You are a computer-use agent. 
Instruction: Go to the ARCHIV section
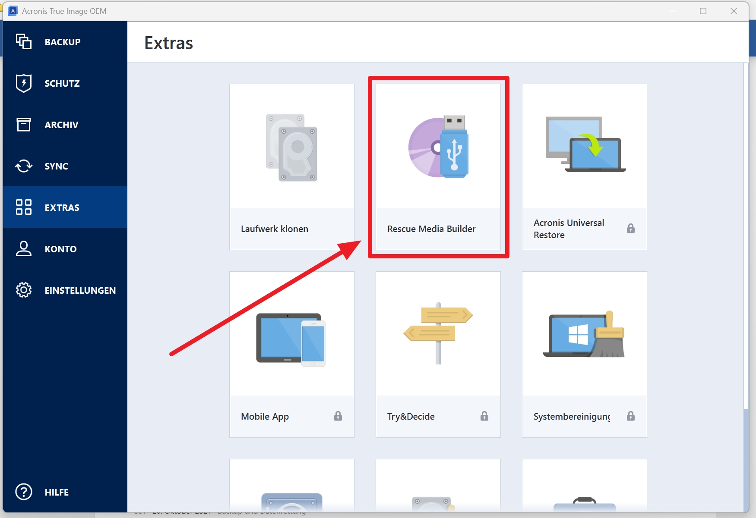tap(65, 124)
